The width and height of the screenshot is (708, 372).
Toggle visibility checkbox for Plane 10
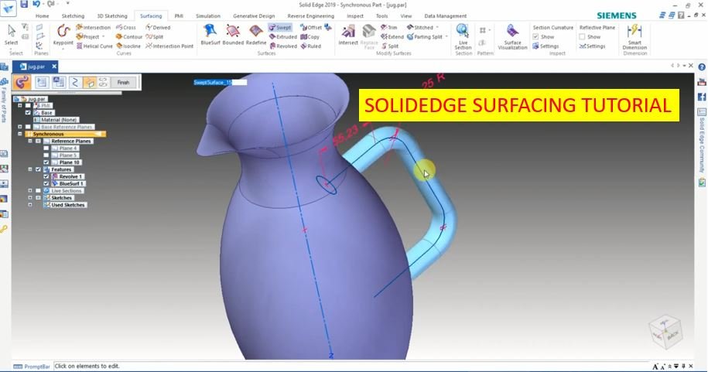click(x=46, y=162)
